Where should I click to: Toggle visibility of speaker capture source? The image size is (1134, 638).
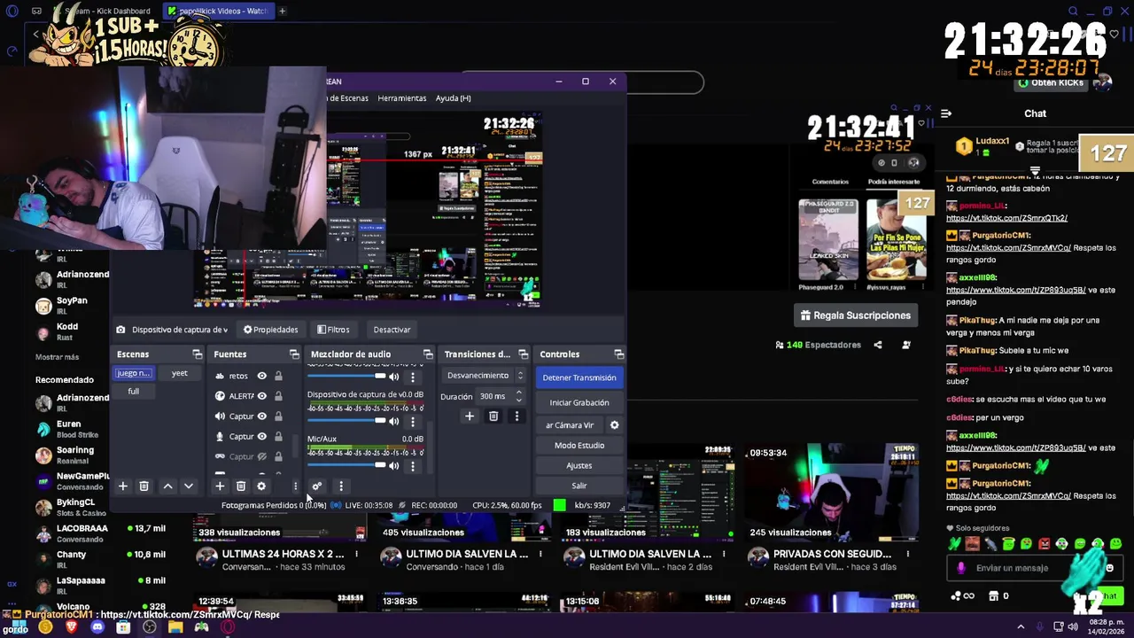(261, 416)
